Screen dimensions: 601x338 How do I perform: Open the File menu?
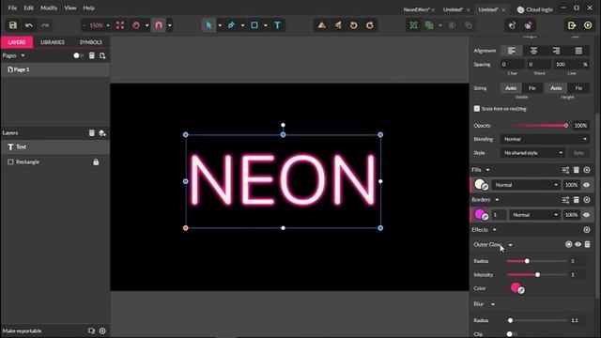tap(12, 8)
